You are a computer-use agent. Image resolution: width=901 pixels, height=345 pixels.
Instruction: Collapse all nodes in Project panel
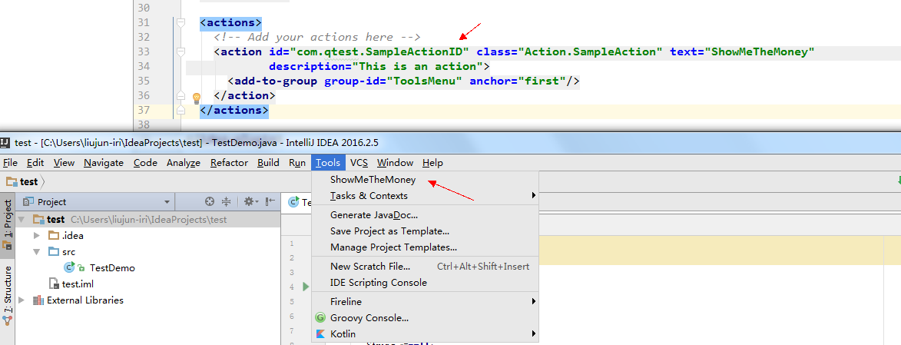(227, 201)
